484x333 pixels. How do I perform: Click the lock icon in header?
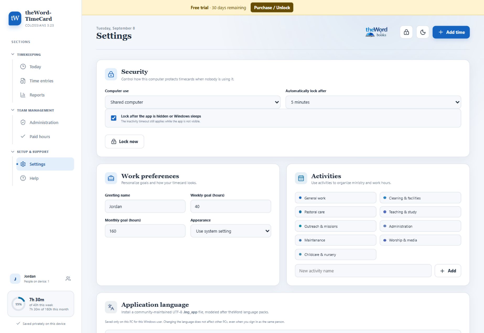[406, 32]
